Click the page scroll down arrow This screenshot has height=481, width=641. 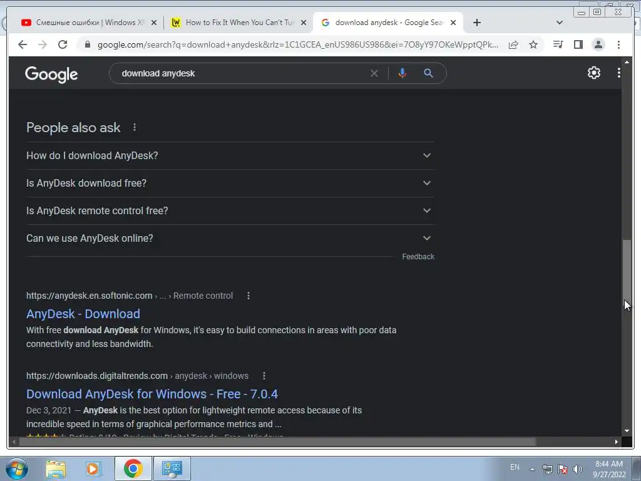(x=627, y=431)
